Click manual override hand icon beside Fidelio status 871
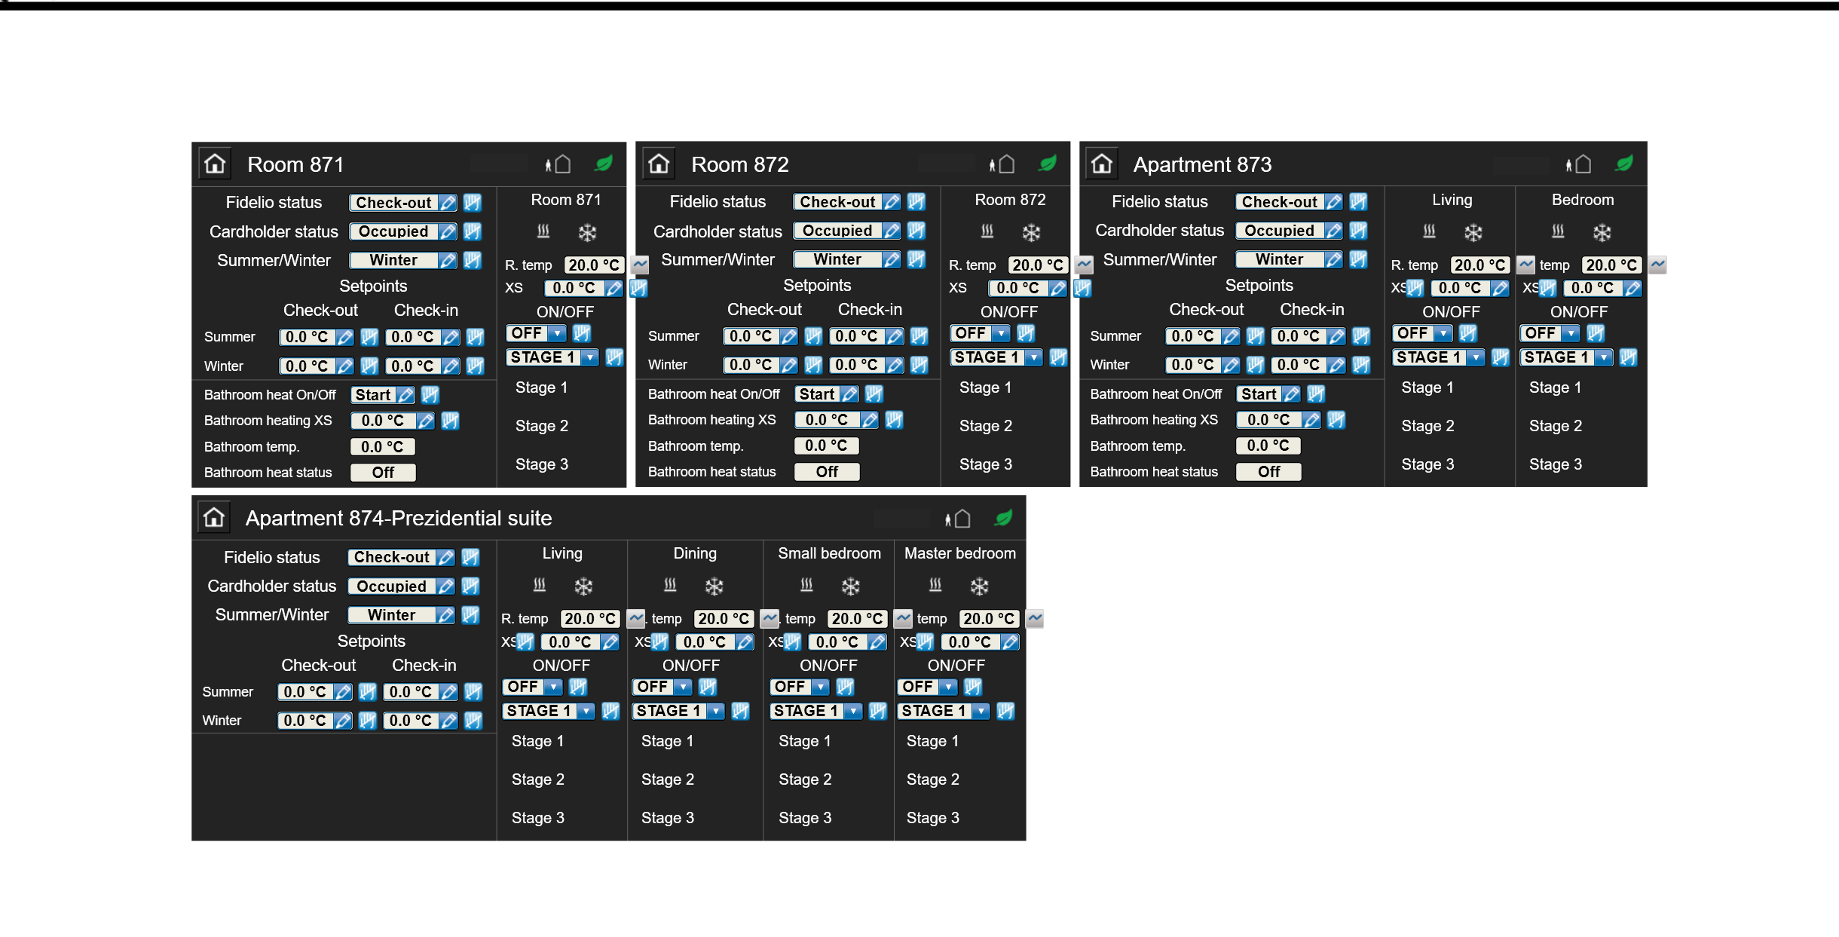Image resolution: width=1839 pixels, height=937 pixels. coord(473,202)
